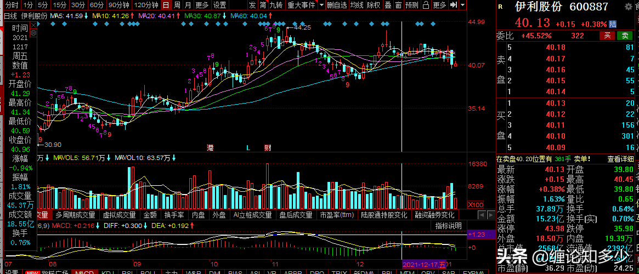Select the 1分 period
Image resolution: width=639 pixels, height=274 pixels.
click(x=28, y=5)
